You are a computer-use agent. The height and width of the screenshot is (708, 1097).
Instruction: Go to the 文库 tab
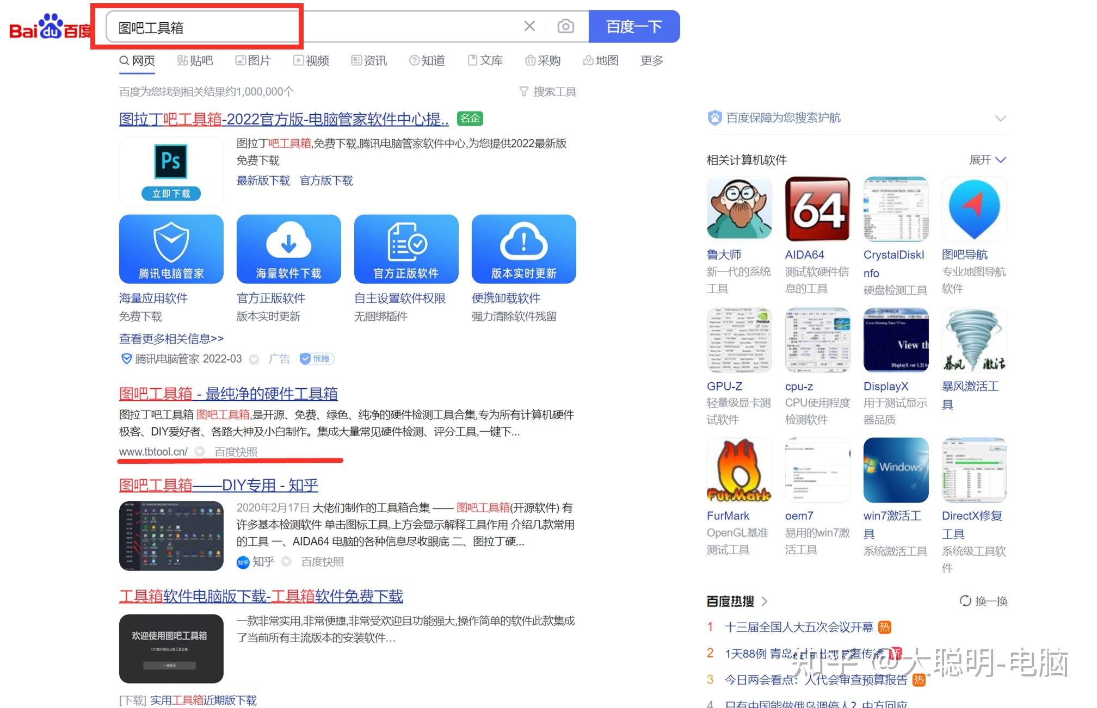pyautogui.click(x=485, y=60)
